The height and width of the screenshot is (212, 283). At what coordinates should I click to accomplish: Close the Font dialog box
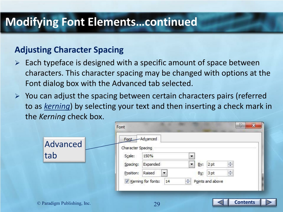tap(253, 126)
